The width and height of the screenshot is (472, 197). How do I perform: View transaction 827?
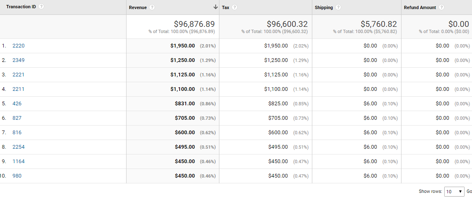(x=17, y=118)
